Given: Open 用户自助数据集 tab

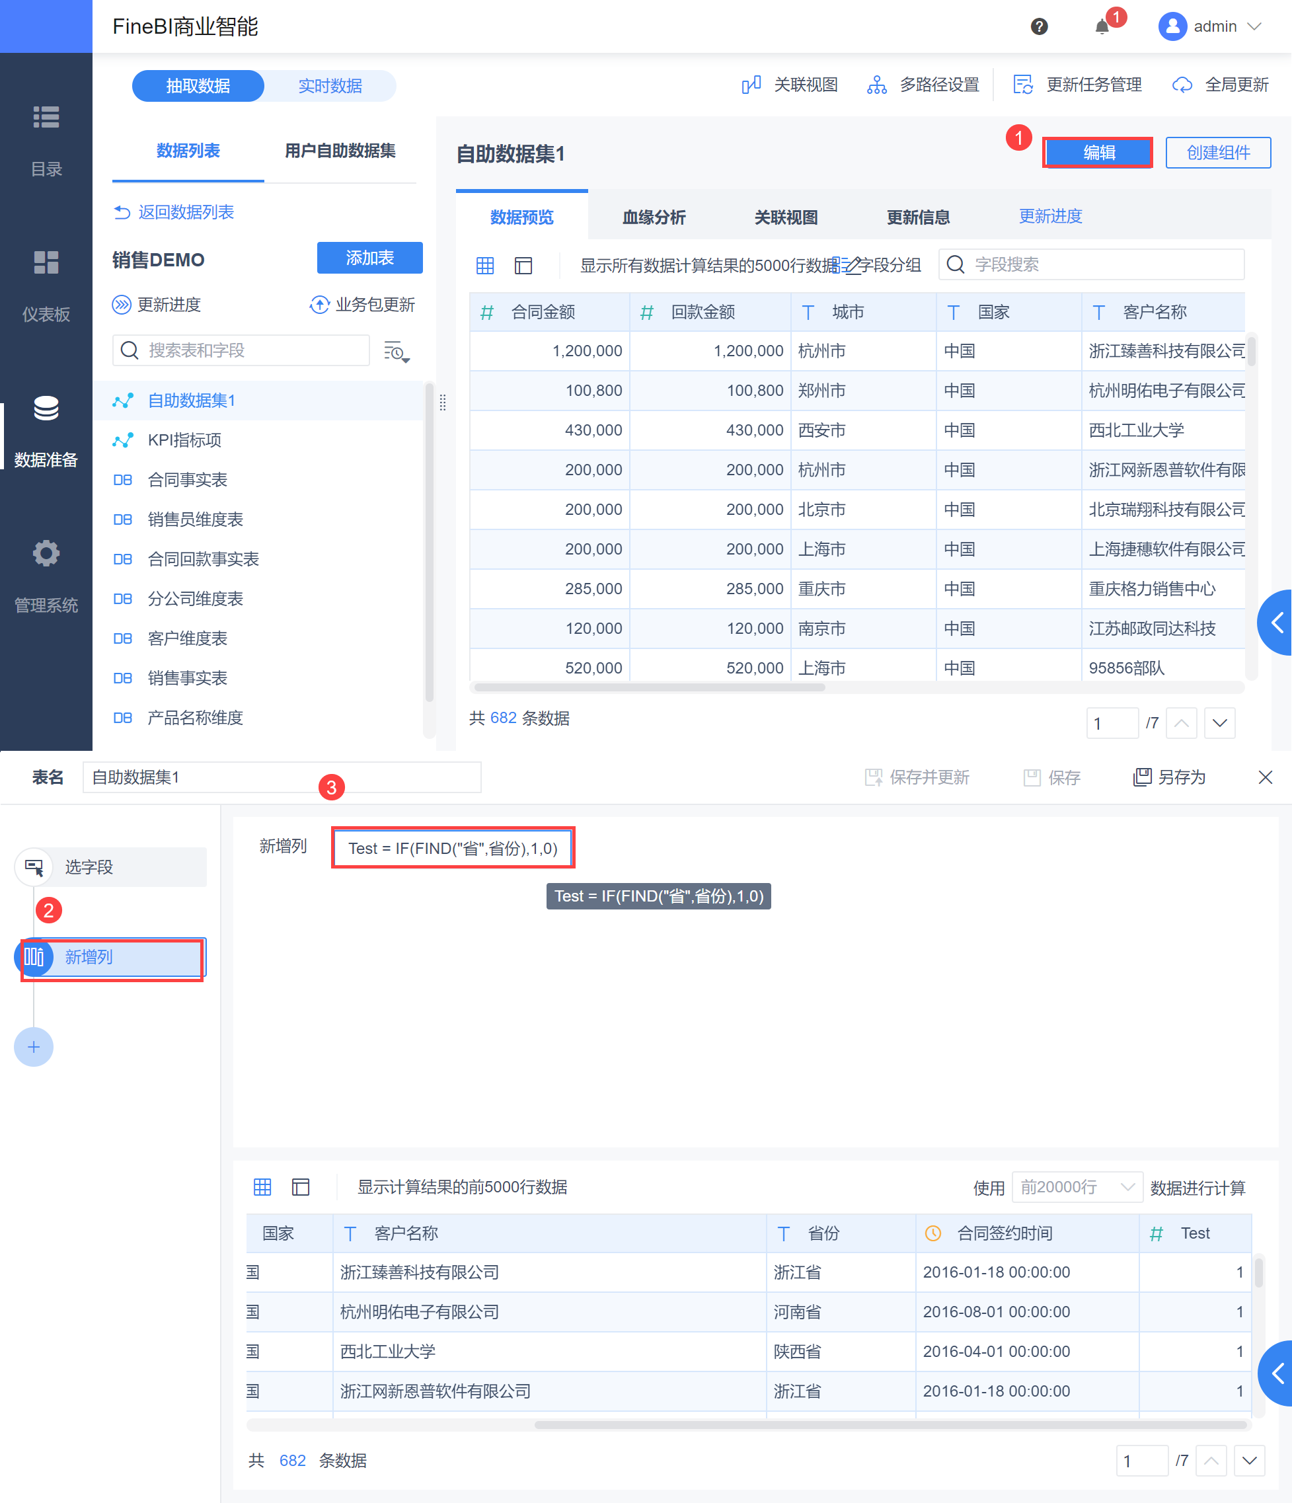Looking at the screenshot, I should coord(340,151).
